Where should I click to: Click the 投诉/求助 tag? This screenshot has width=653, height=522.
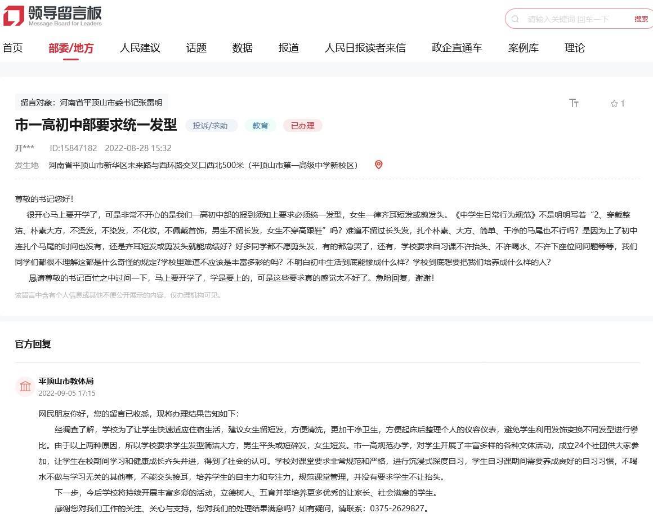(x=211, y=125)
